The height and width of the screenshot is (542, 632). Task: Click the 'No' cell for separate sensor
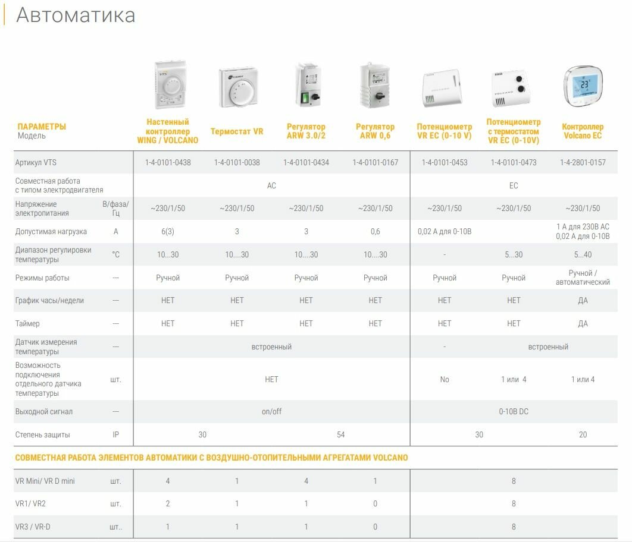[445, 379]
